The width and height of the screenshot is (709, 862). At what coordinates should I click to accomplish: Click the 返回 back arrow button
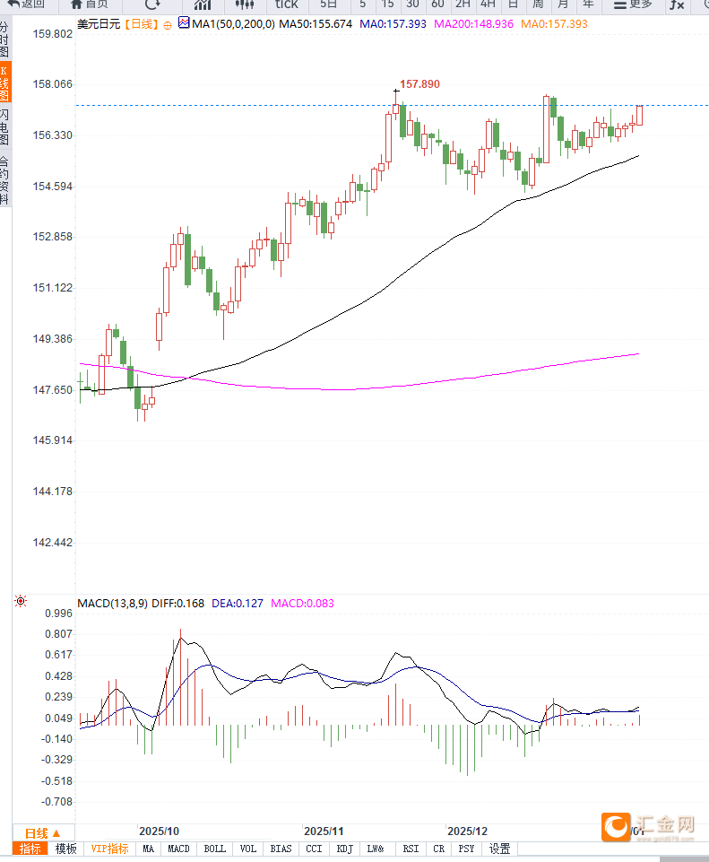click(26, 4)
